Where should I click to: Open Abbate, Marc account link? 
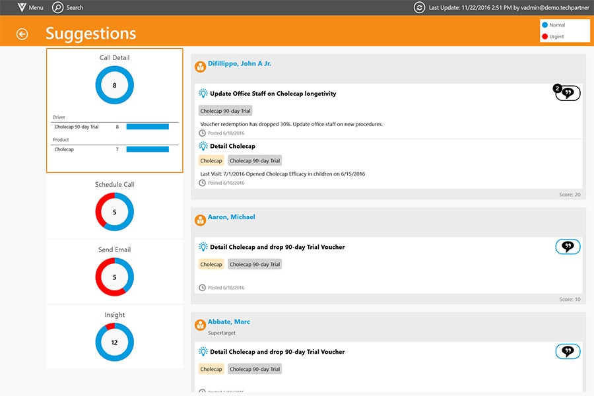pos(229,322)
